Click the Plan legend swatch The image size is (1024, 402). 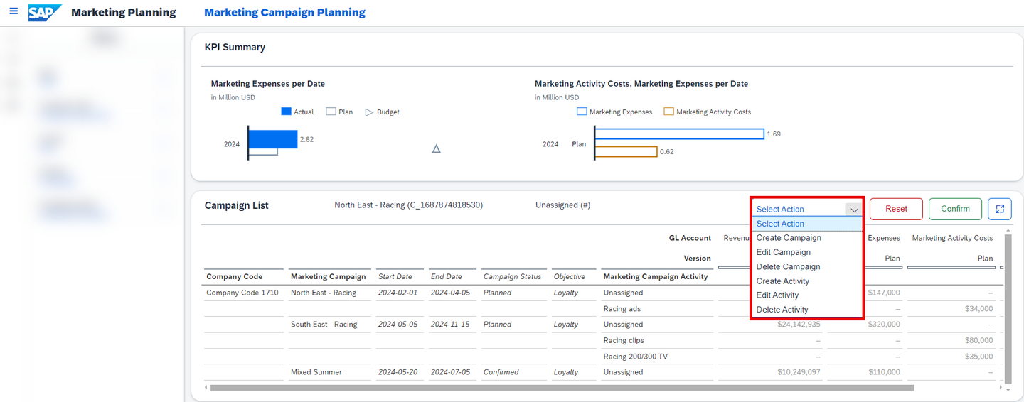(331, 112)
